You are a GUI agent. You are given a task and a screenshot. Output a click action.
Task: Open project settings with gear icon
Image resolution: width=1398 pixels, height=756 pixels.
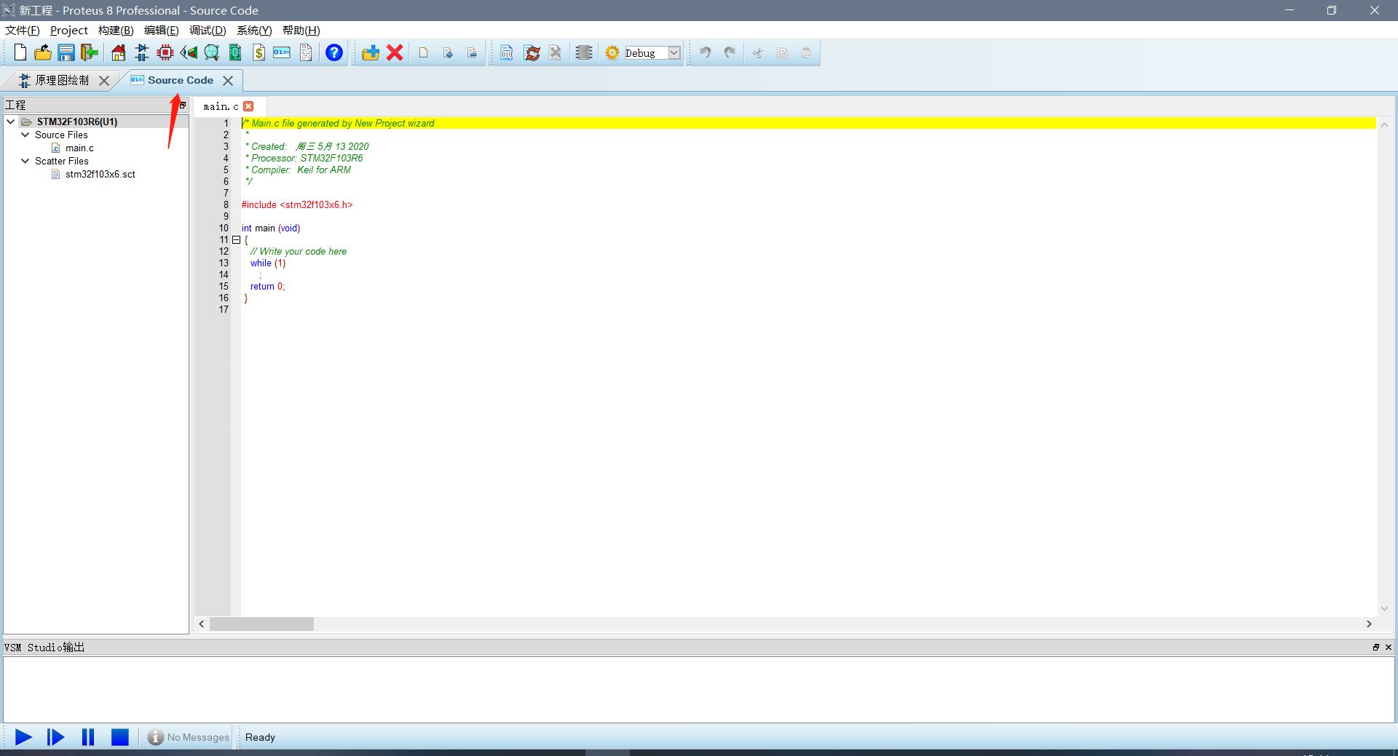tap(612, 52)
